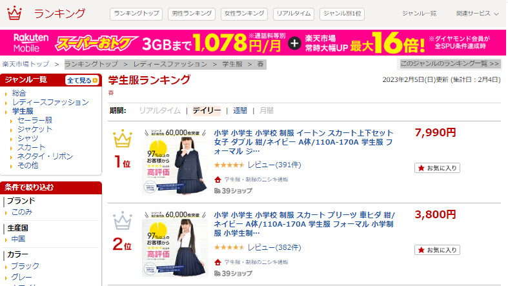The image size is (508, 286).
Task: Click the red crown ranking logo
Action: [15, 13]
